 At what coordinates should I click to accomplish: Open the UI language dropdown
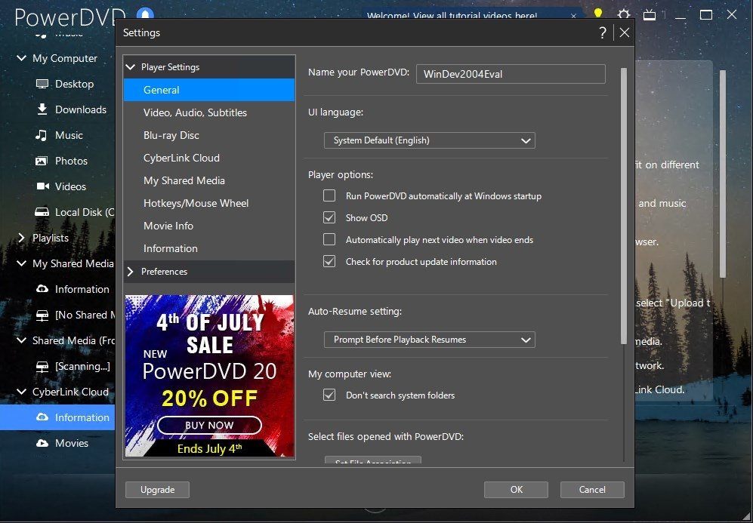429,140
